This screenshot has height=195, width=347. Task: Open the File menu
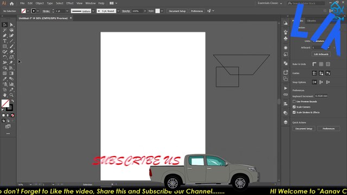22,3
